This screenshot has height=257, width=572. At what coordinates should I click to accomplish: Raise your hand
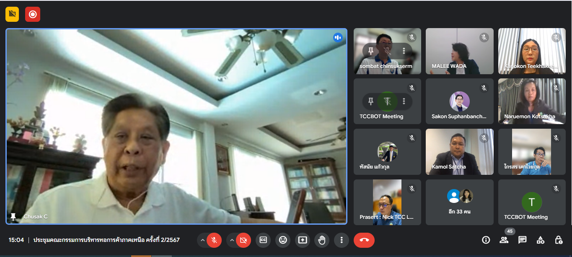point(322,240)
